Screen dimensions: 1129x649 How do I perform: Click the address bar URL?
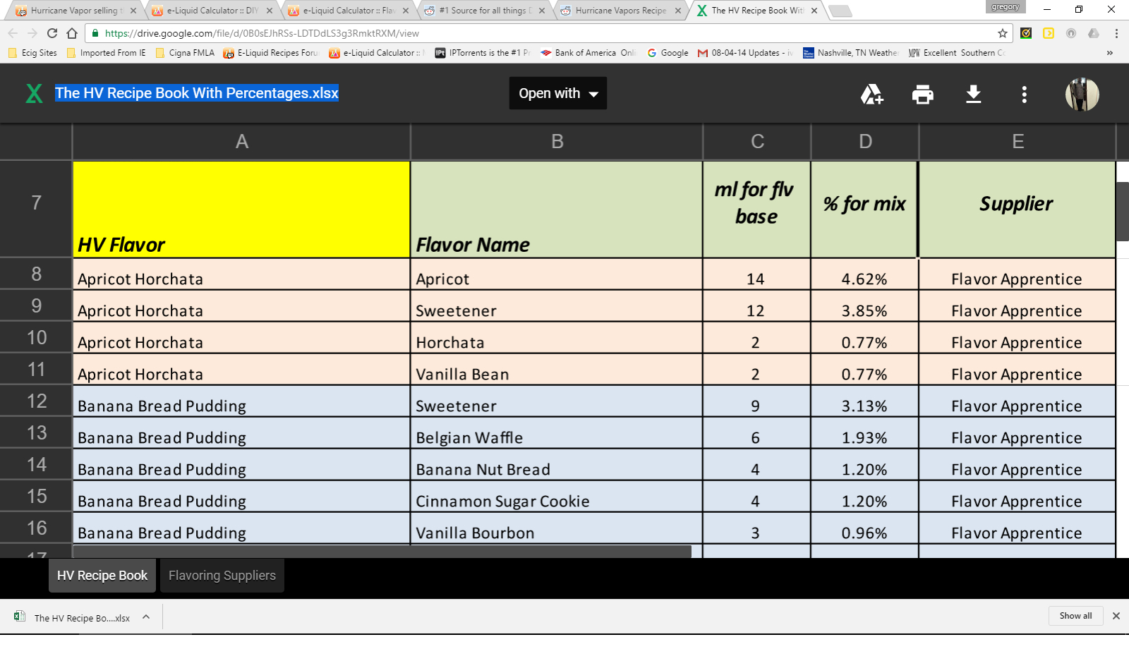[262, 33]
